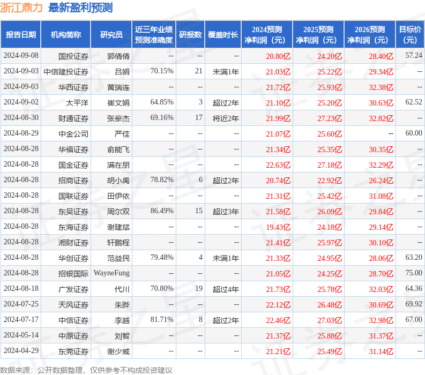Screen dimensions: 425x375
Task: Click the date 2024-04-29
Action: [21, 350]
